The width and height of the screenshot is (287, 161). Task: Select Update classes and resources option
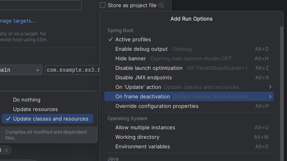click(50, 119)
